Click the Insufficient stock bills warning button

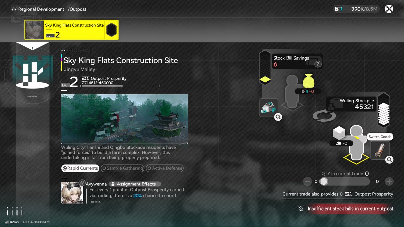[x=346, y=209]
